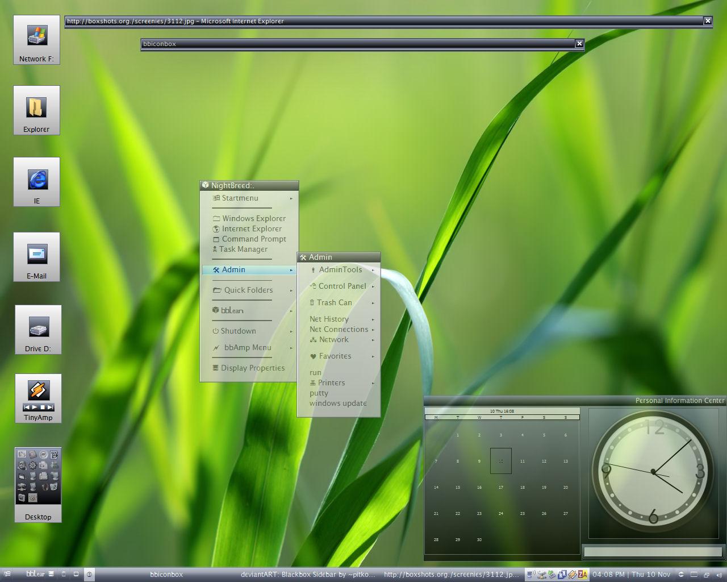Click the calendar header date text

point(502,411)
